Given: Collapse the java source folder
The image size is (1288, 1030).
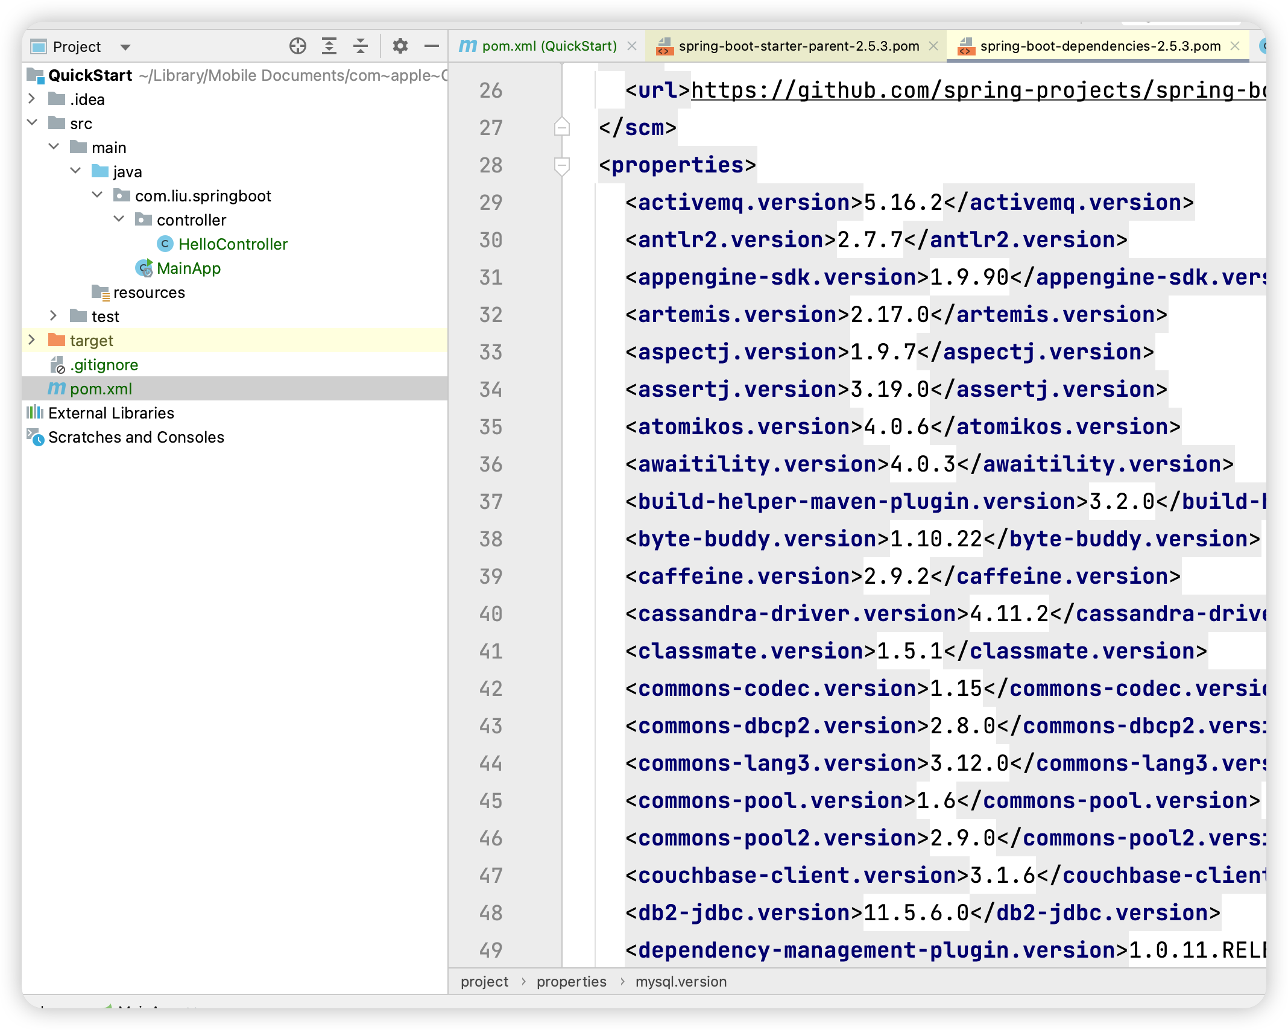Looking at the screenshot, I should (x=76, y=171).
